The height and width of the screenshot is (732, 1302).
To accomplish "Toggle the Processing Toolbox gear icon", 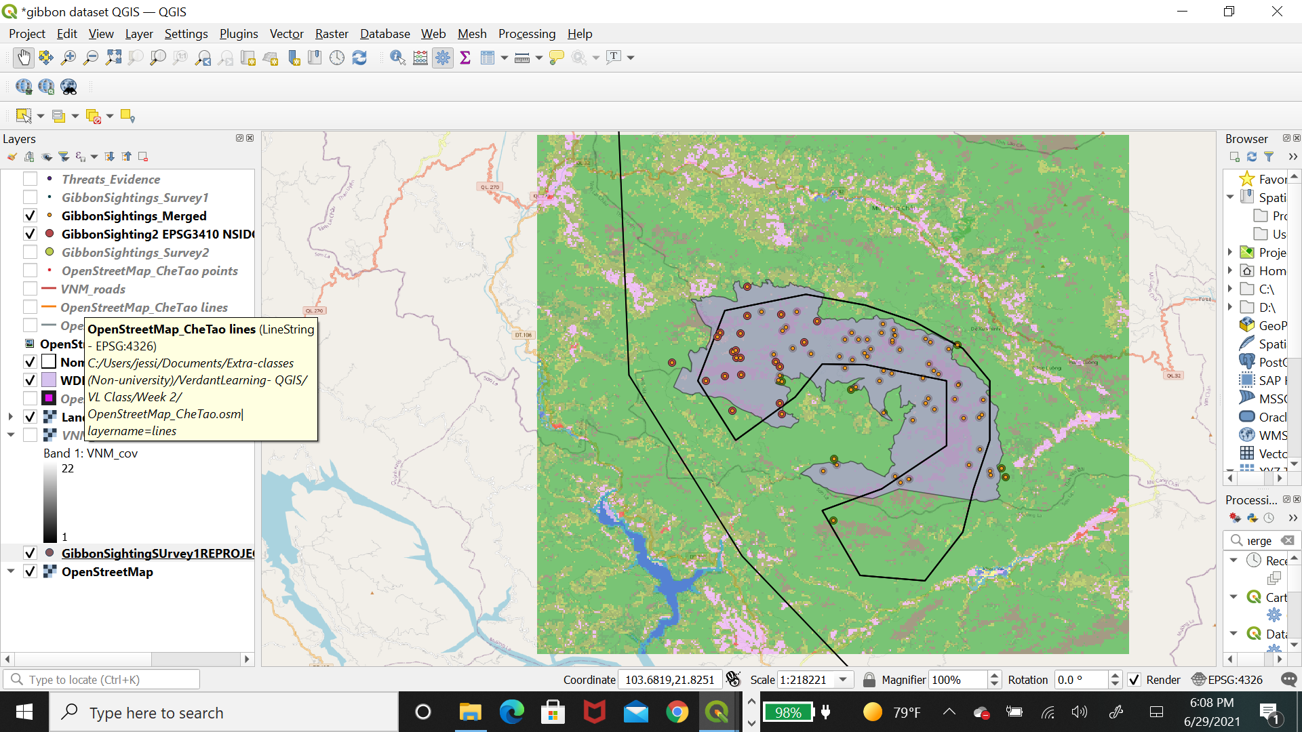I will coord(443,58).
